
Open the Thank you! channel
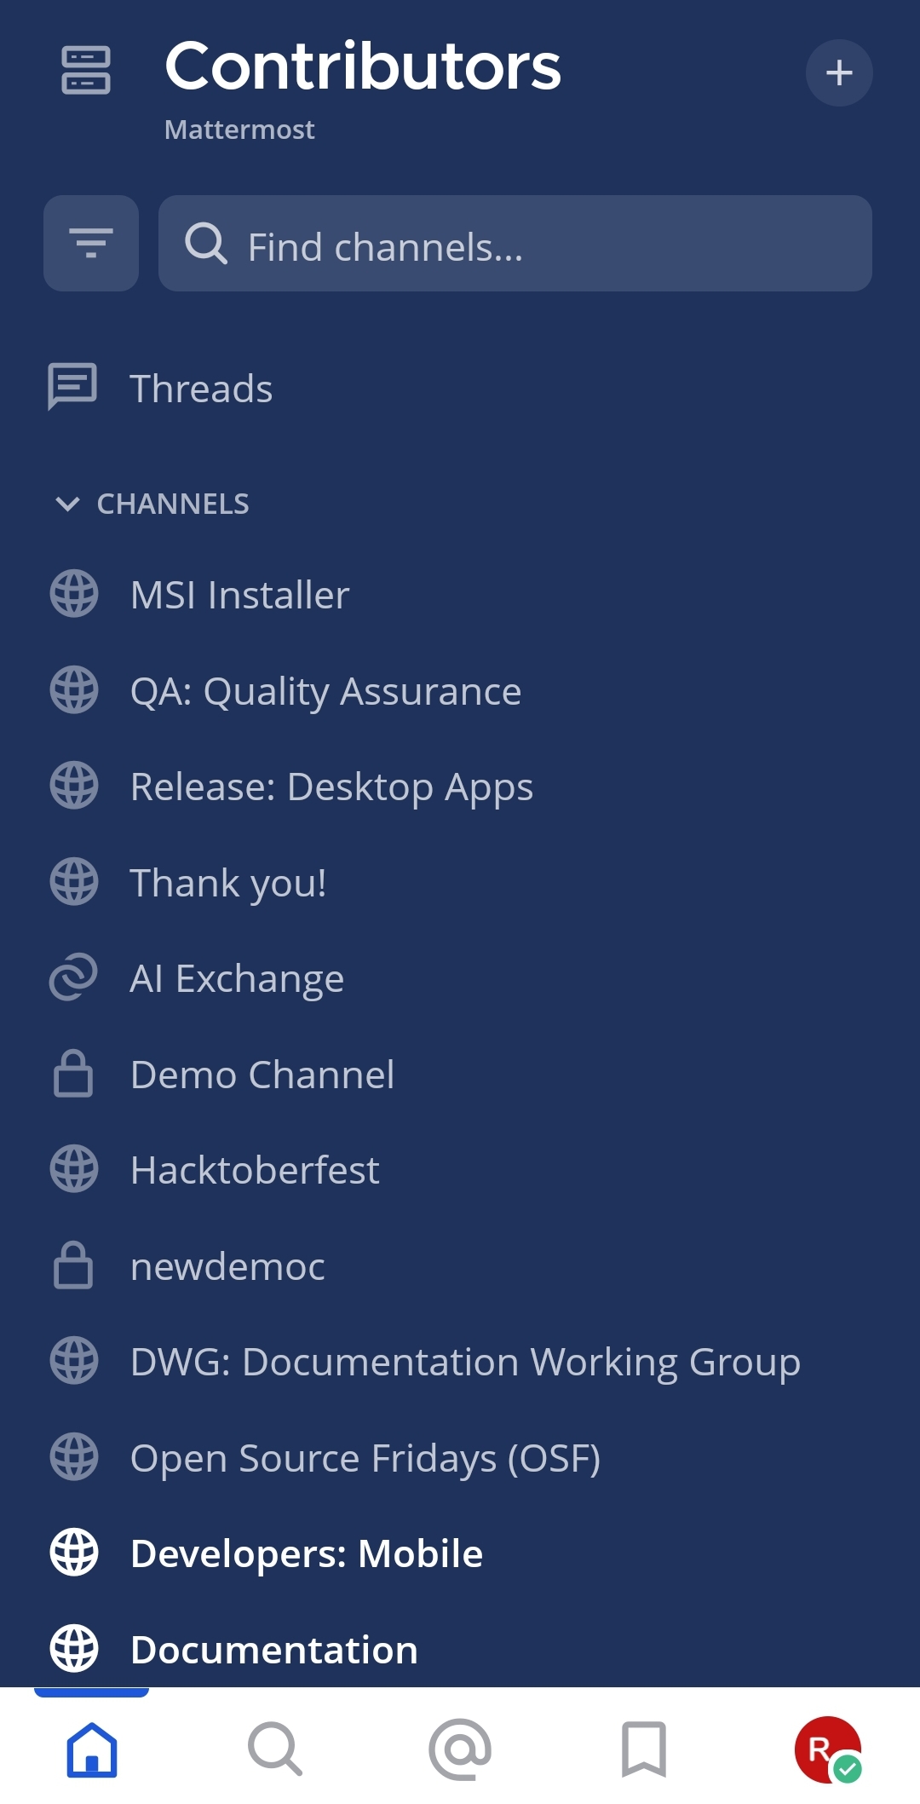pyautogui.click(x=228, y=883)
